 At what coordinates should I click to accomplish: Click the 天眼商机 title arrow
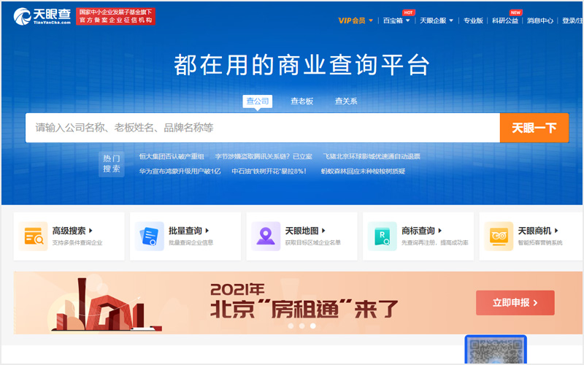(556, 231)
